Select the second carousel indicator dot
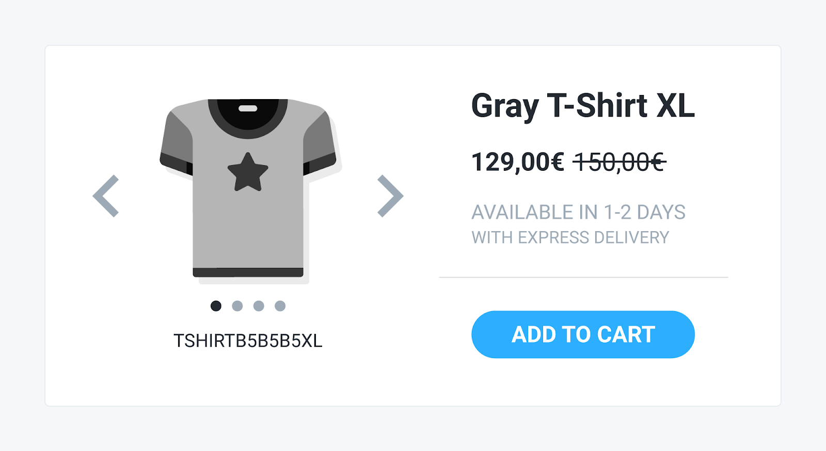This screenshot has height=451, width=826. [x=237, y=306]
